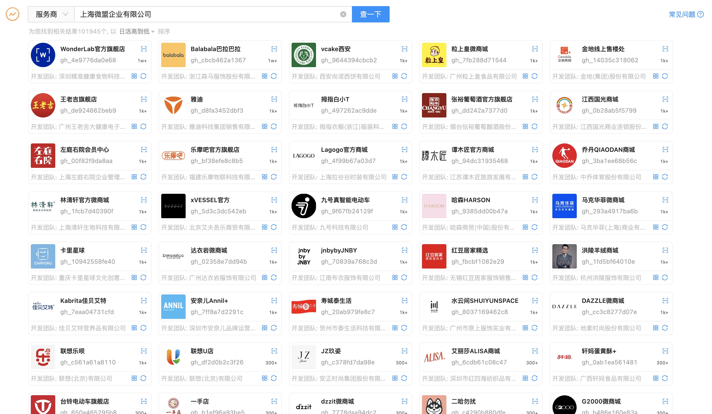This screenshot has height=414, width=712.
Task: Click the orange chart logo icon
Action: click(x=12, y=14)
